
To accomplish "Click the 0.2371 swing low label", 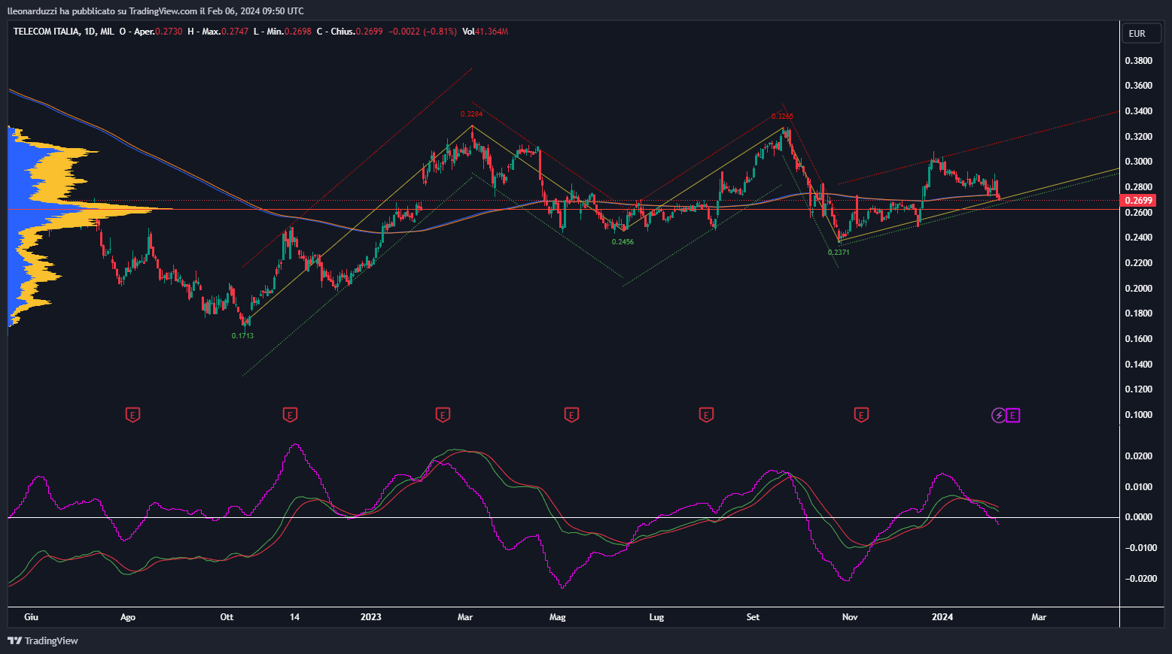I will coord(839,253).
